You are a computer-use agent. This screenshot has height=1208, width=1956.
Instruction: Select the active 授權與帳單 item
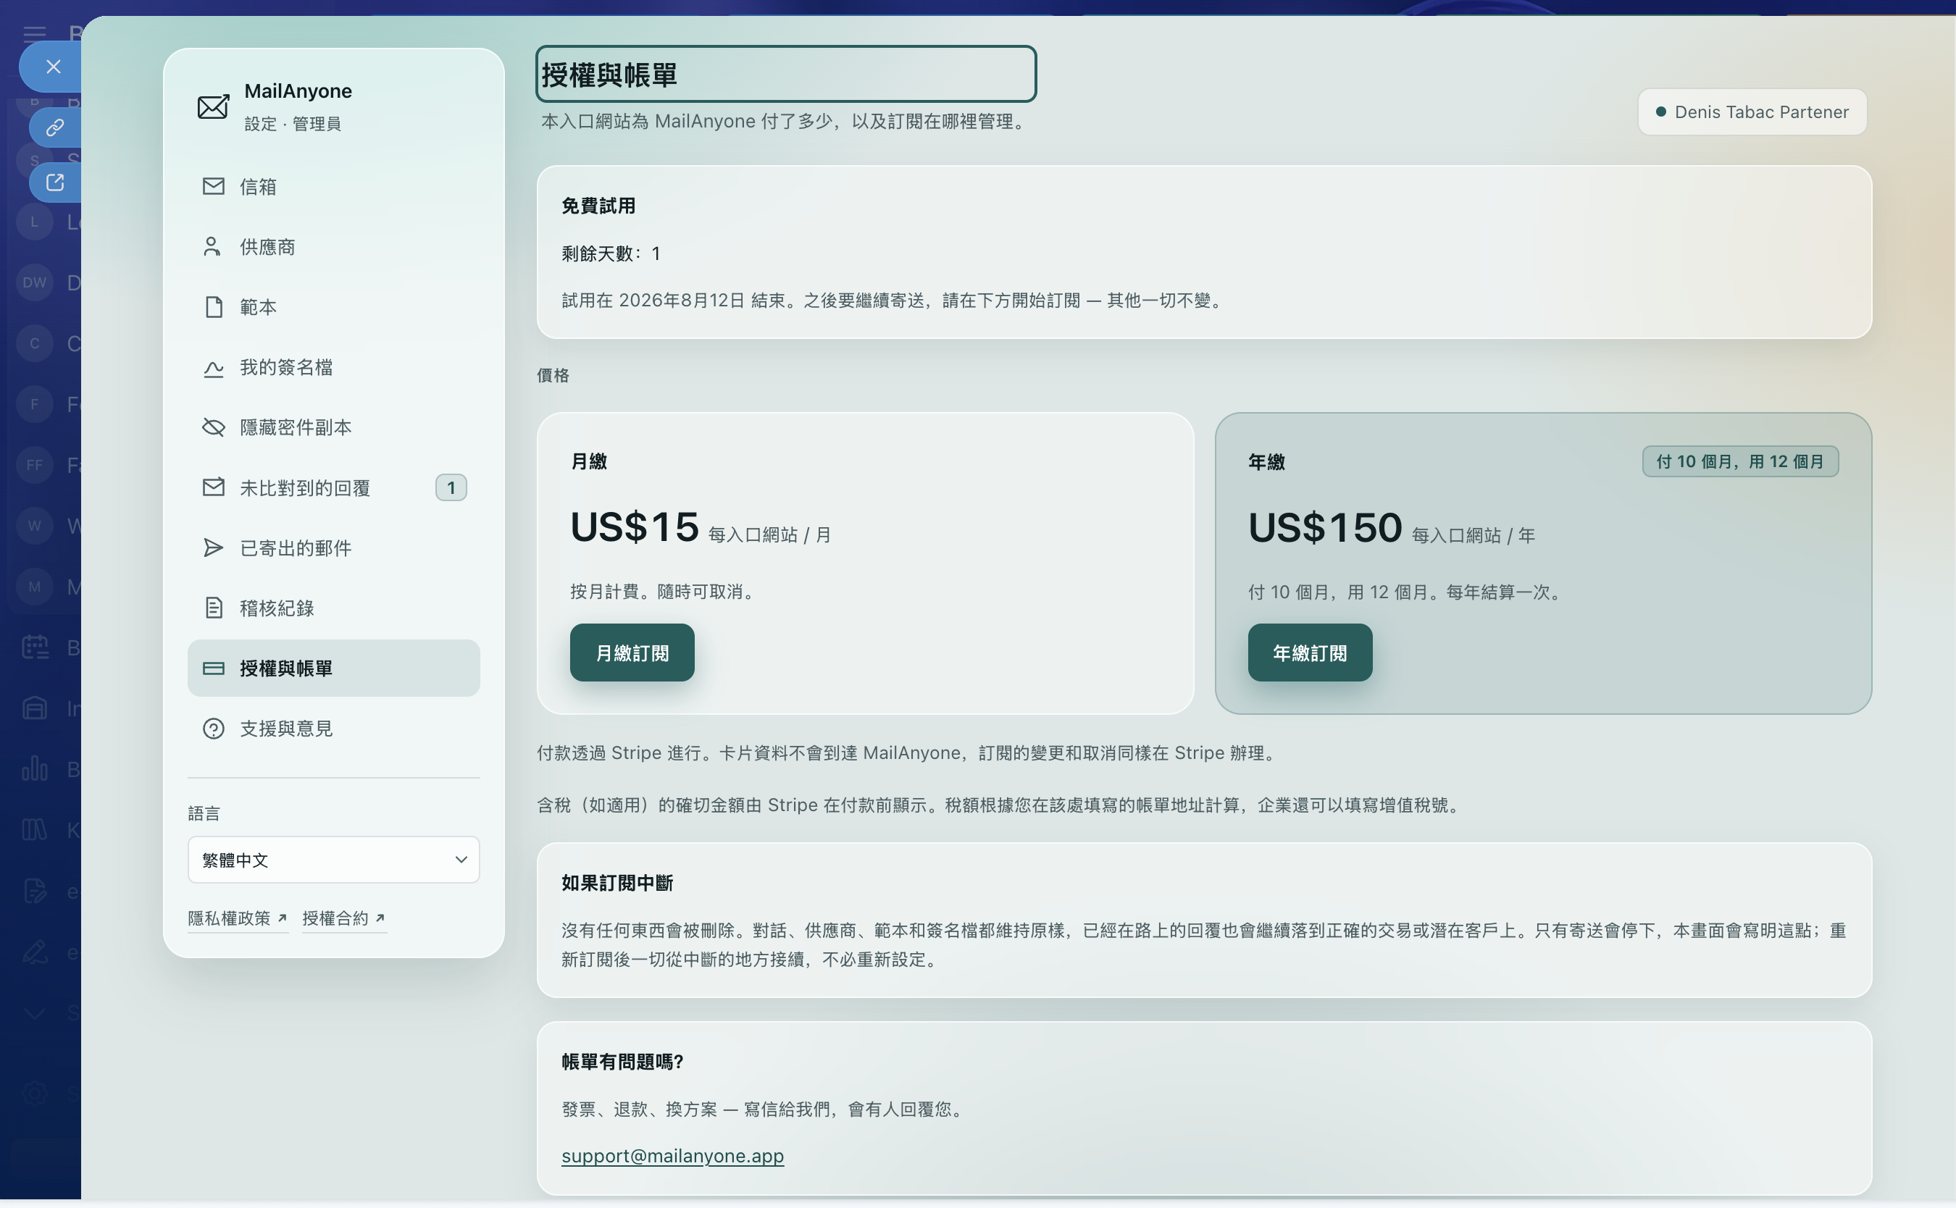[333, 668]
